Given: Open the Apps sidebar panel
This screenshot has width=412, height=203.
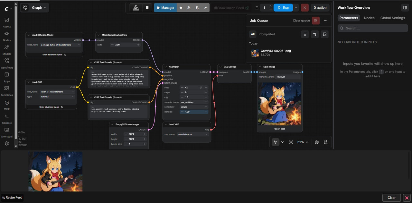Looking at the screenshot, I should [x=7, y=77].
